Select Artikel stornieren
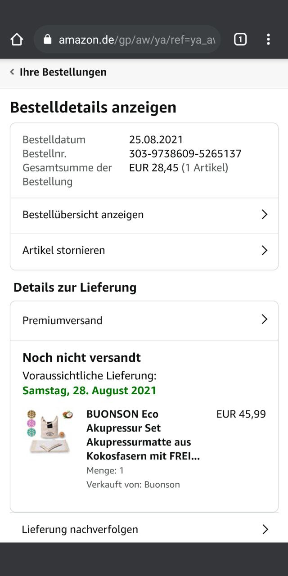The width and height of the screenshot is (288, 576). coord(144,251)
